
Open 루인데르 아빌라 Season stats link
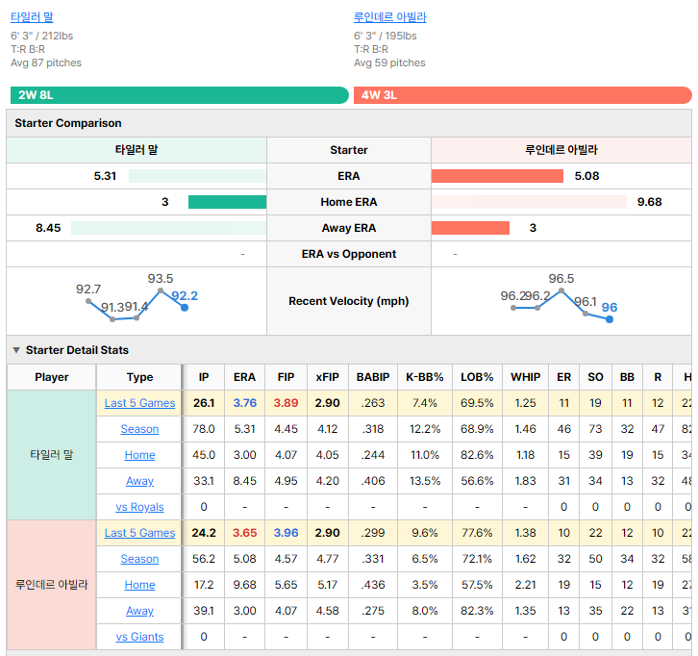click(x=139, y=559)
